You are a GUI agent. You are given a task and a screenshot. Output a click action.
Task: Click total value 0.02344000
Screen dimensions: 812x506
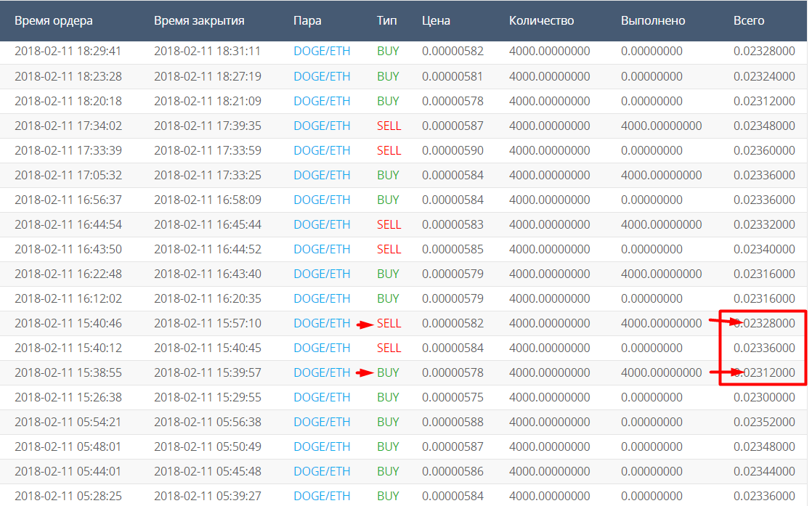tap(764, 472)
